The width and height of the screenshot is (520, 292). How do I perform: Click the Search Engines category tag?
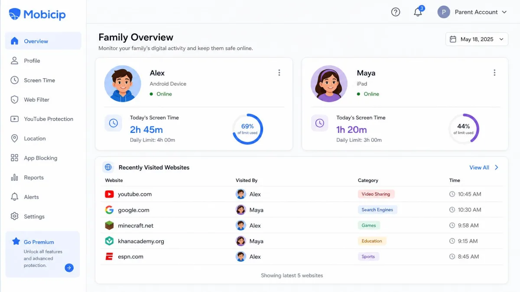[x=377, y=210]
